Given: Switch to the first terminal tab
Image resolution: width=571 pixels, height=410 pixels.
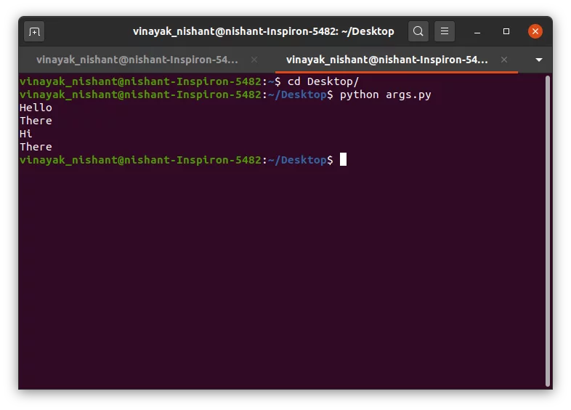Looking at the screenshot, I should click(137, 60).
